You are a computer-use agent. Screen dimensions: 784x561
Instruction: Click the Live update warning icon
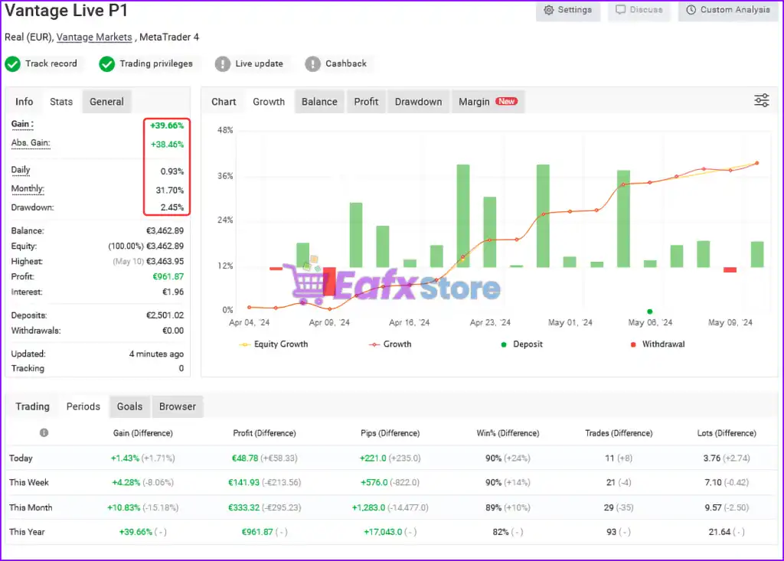click(223, 64)
